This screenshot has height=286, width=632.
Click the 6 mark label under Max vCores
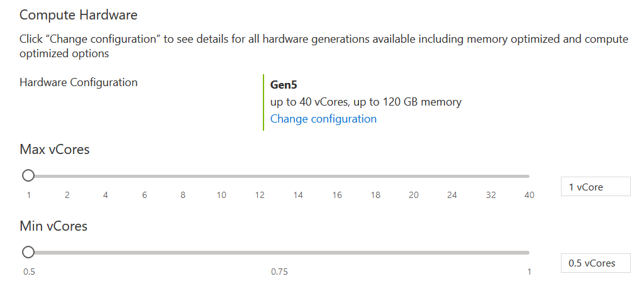click(144, 195)
